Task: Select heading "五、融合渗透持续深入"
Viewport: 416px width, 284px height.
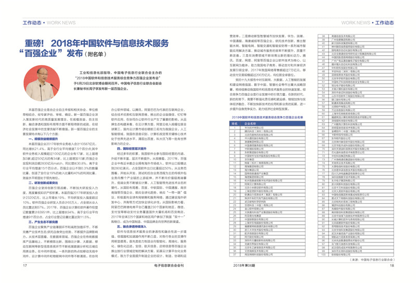Action: point(132,227)
